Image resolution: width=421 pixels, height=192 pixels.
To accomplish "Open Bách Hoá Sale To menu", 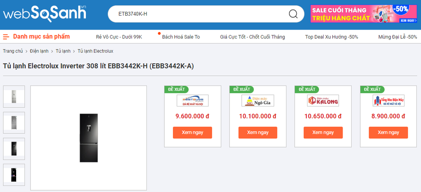I will 181,37.
